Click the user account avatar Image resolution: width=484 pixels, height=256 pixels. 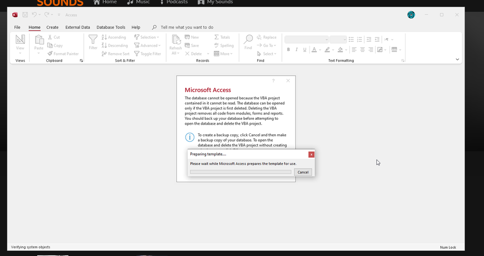[x=411, y=15]
